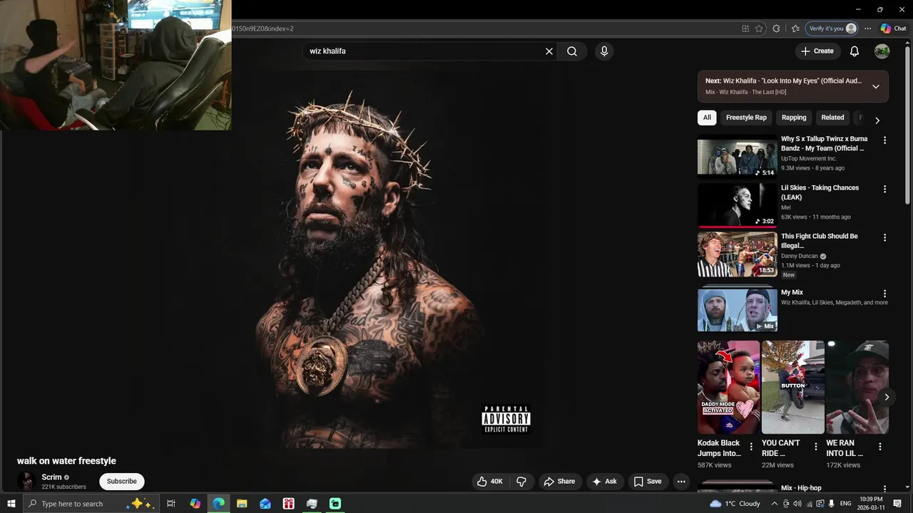Open the Outlook mail taskbar icon
913x513 pixels.
(x=265, y=504)
